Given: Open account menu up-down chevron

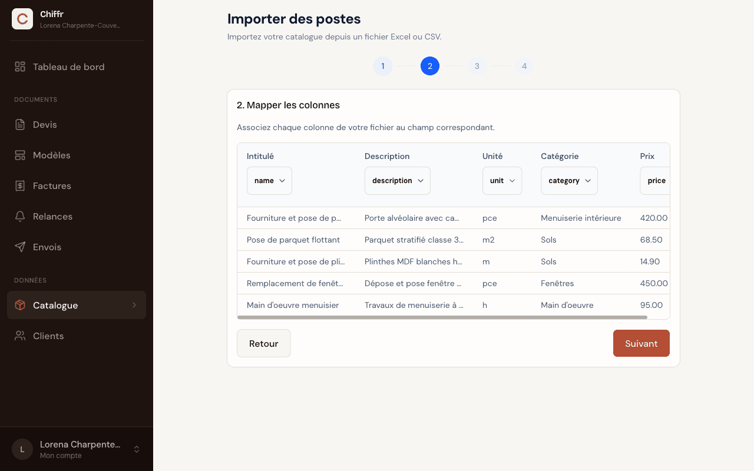Looking at the screenshot, I should pyautogui.click(x=137, y=449).
